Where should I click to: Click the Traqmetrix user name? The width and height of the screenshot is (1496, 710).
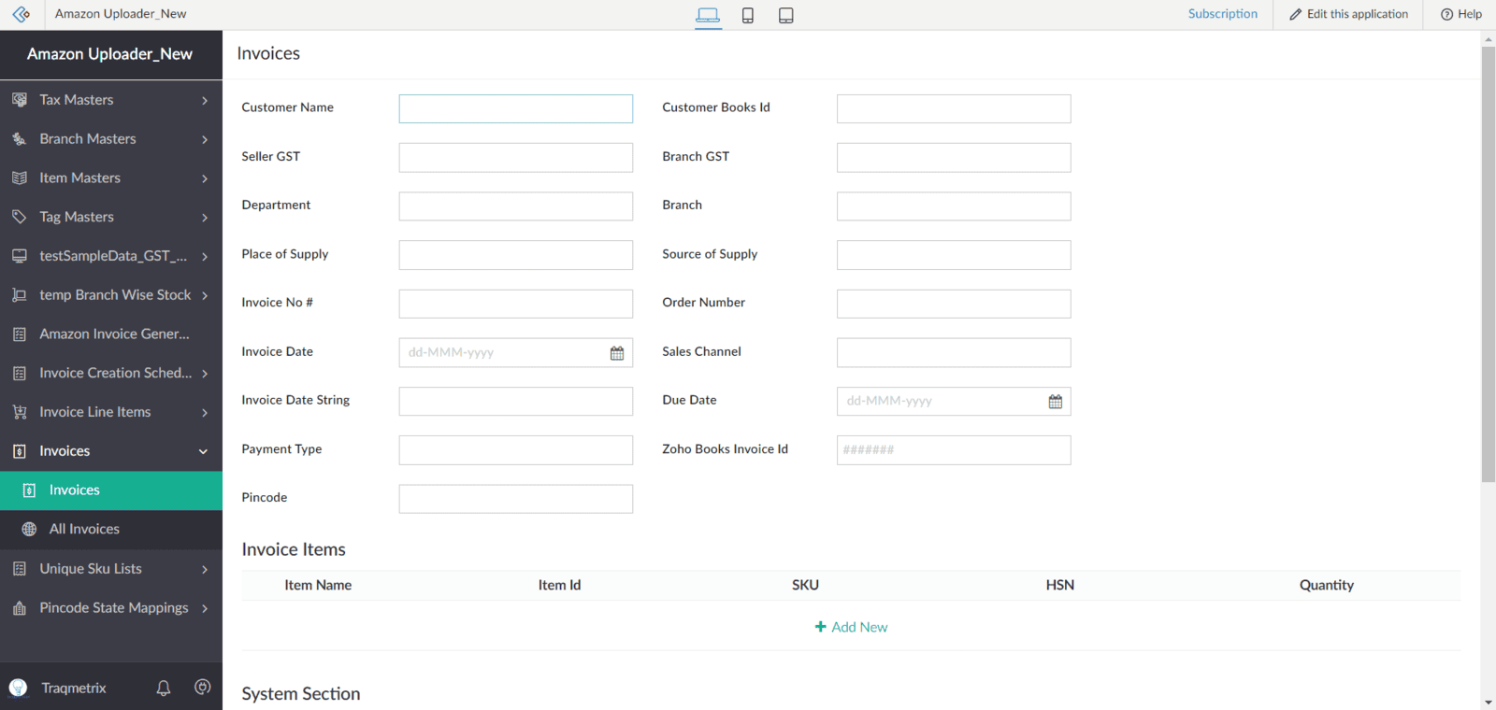pyautogui.click(x=74, y=688)
